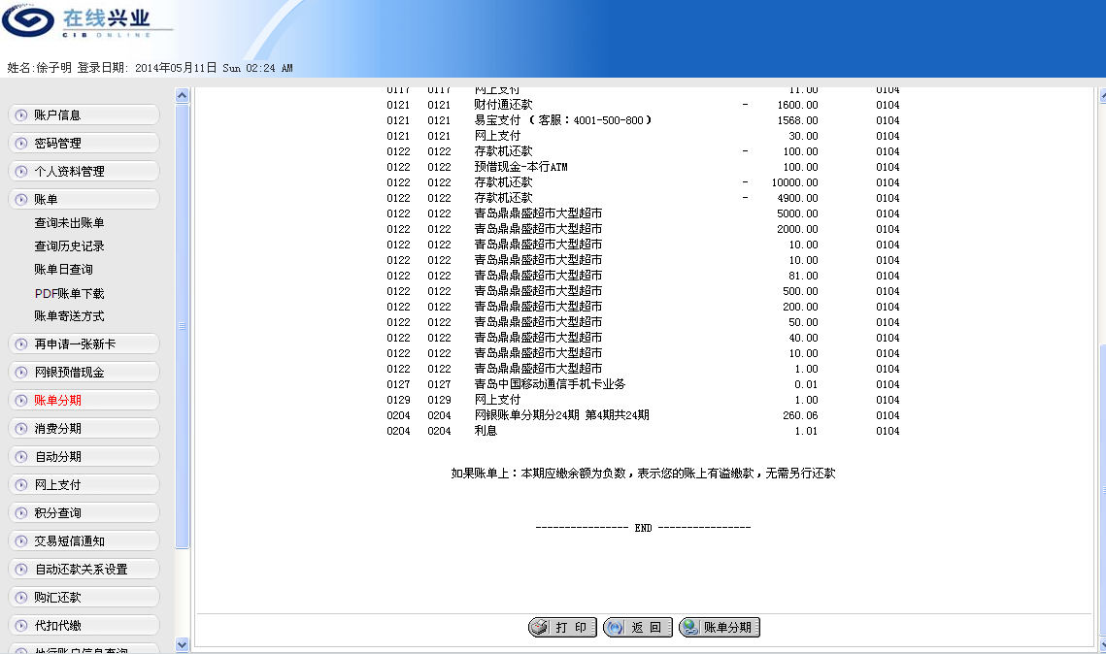
Task: Open 交易短信通知 menu
Action: [x=84, y=541]
